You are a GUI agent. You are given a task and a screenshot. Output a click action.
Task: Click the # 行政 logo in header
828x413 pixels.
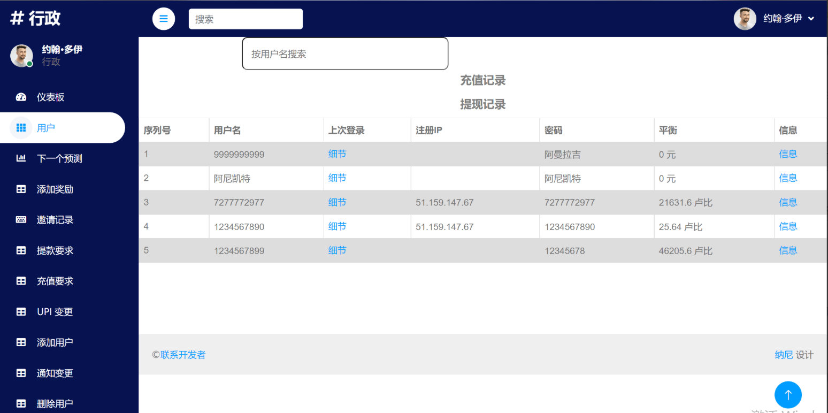coord(35,18)
